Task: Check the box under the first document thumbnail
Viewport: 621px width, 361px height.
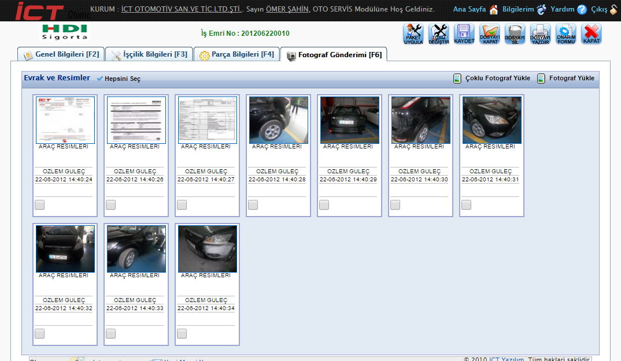Action: tap(40, 204)
